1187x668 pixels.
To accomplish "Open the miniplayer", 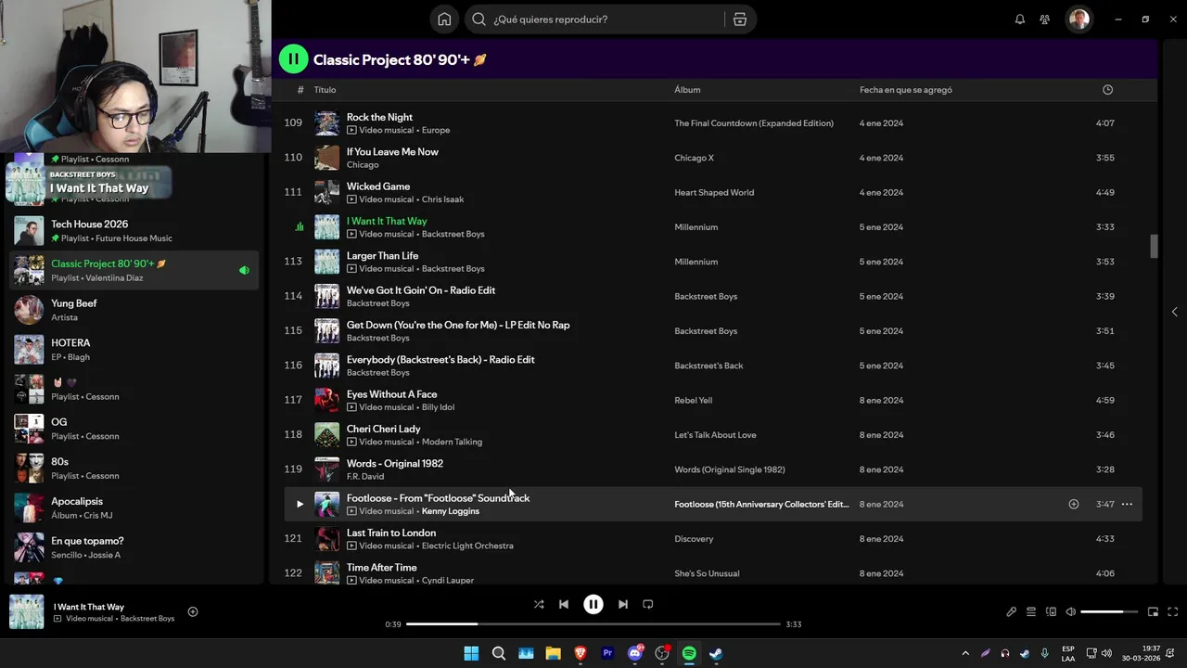I will [1153, 611].
